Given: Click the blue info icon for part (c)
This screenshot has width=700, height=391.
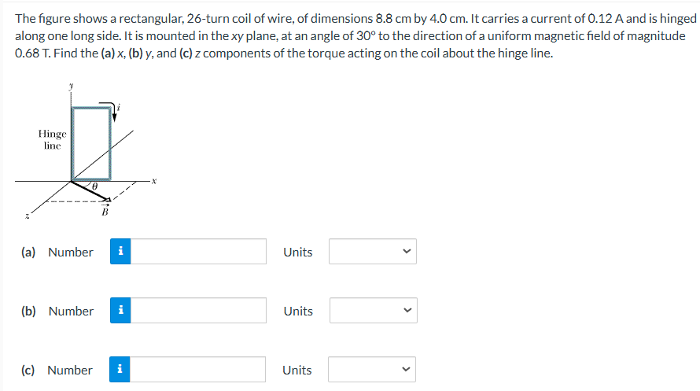Looking at the screenshot, I should coord(120,369).
